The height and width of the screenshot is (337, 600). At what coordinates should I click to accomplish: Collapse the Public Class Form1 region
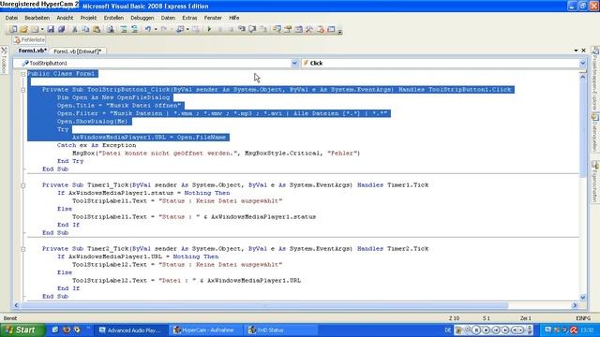pyautogui.click(x=22, y=74)
